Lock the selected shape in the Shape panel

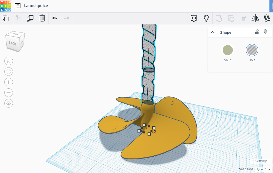click(257, 32)
